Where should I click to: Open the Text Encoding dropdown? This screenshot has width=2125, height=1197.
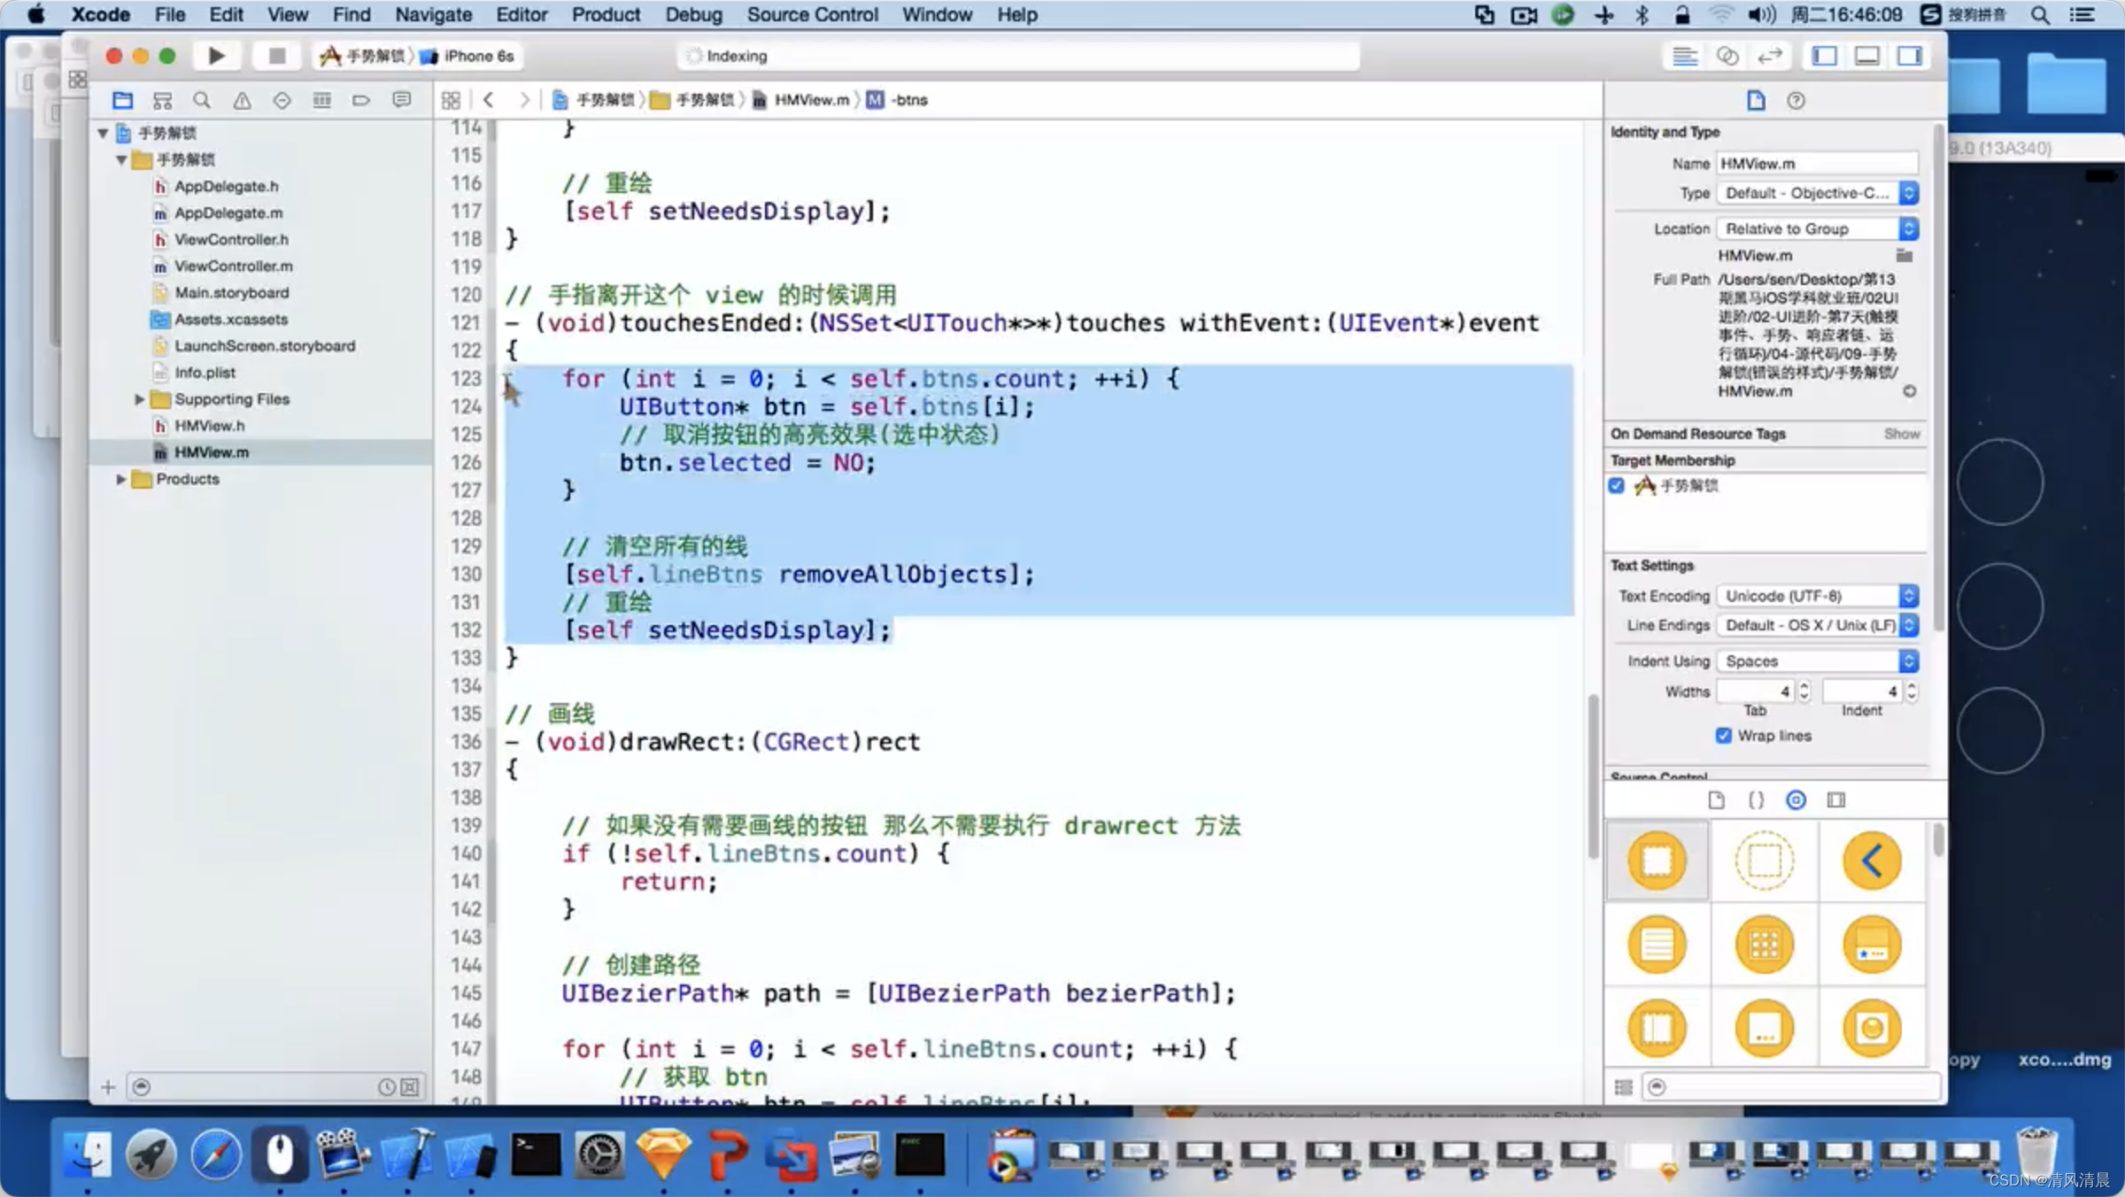click(x=1817, y=596)
